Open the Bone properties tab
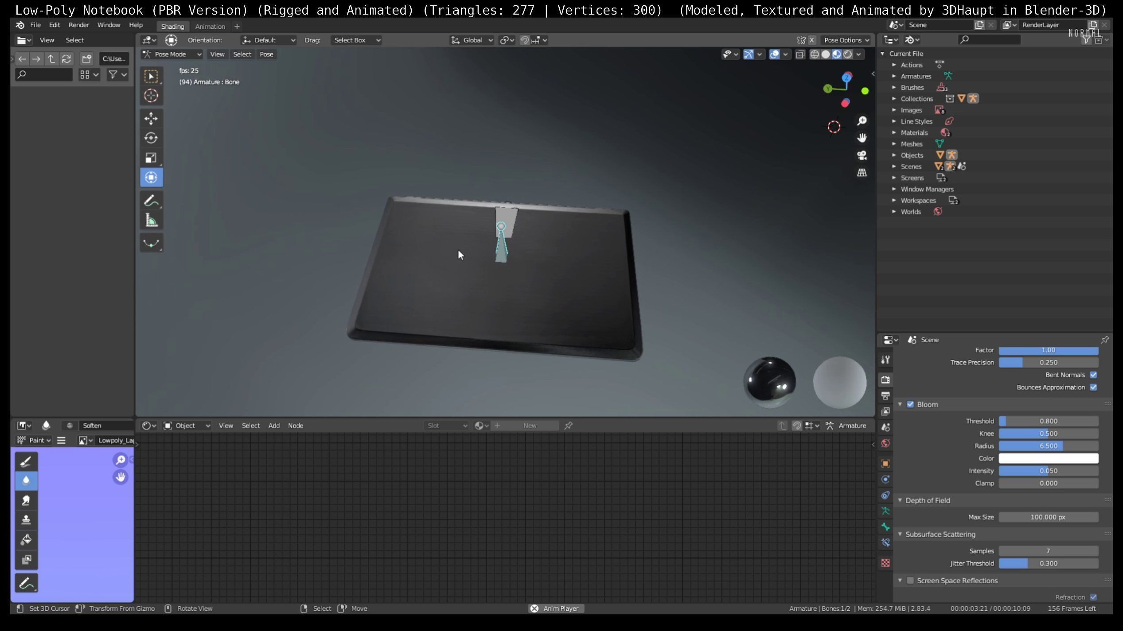 point(885,527)
